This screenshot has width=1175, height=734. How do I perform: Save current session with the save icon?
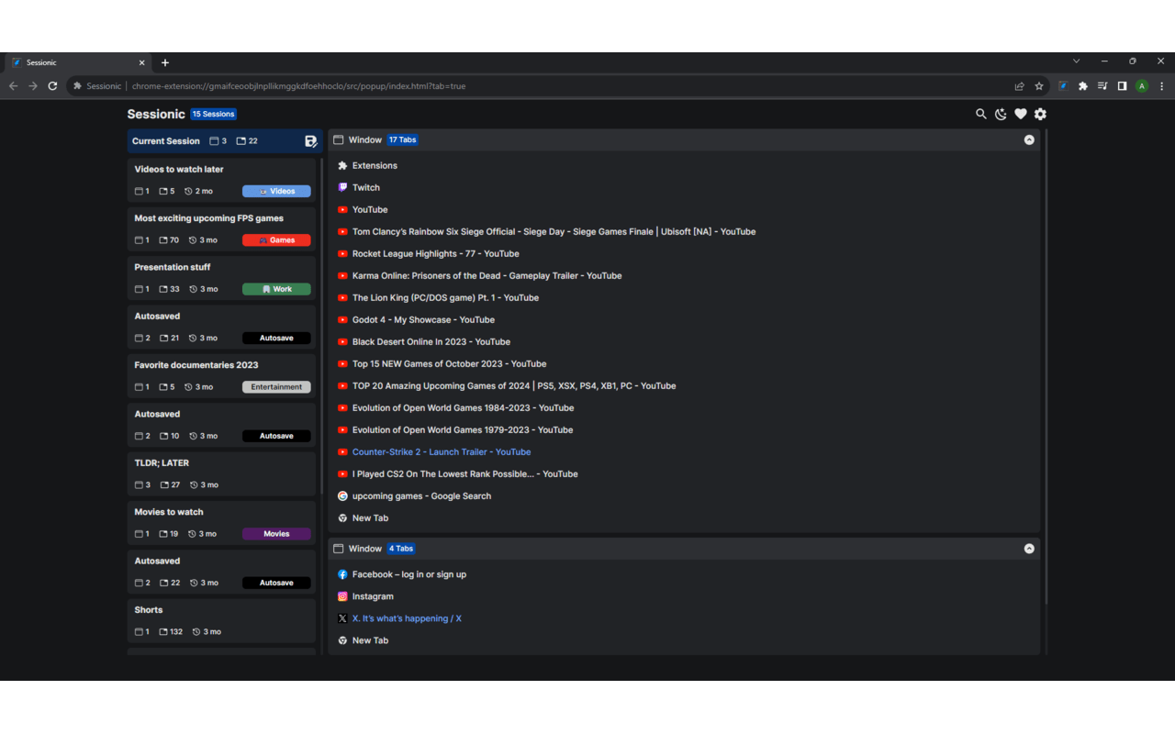311,141
